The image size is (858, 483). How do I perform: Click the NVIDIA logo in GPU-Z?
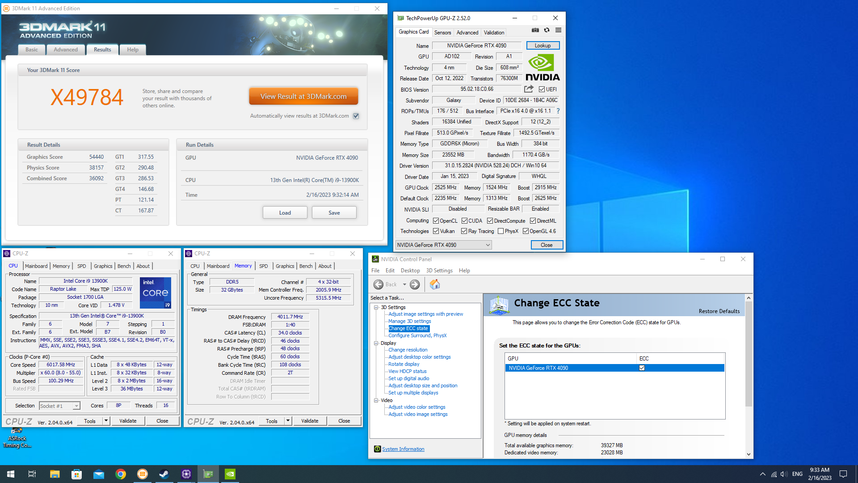(x=542, y=68)
